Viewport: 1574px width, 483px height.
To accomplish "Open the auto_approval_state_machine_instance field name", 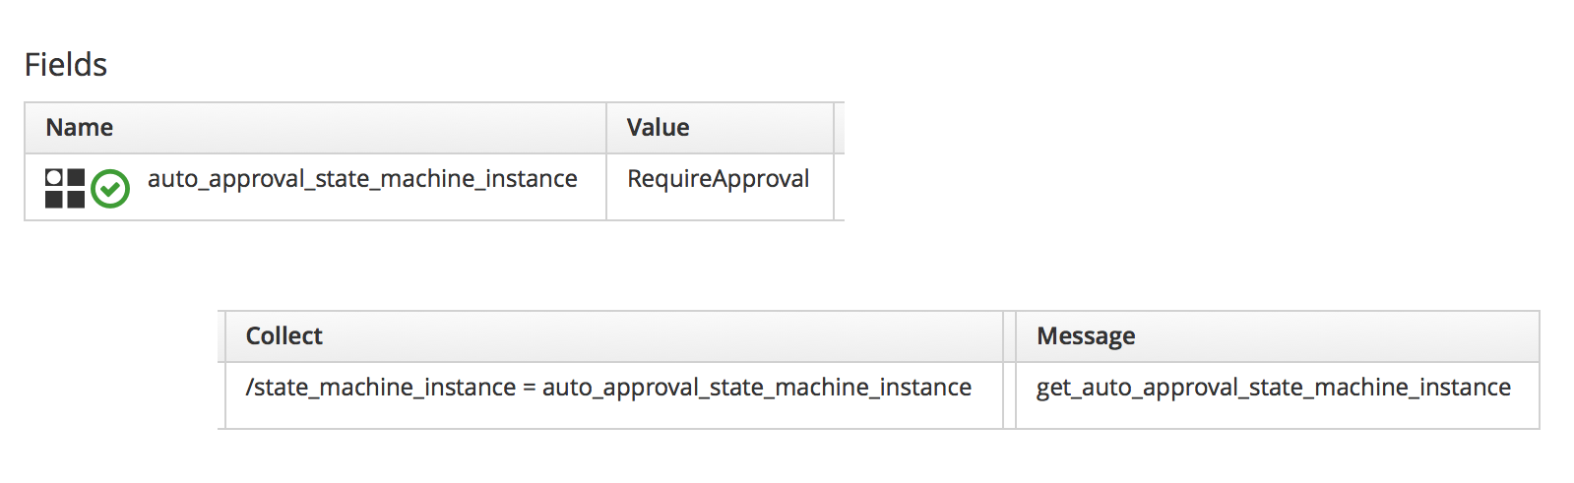I will coord(362,179).
